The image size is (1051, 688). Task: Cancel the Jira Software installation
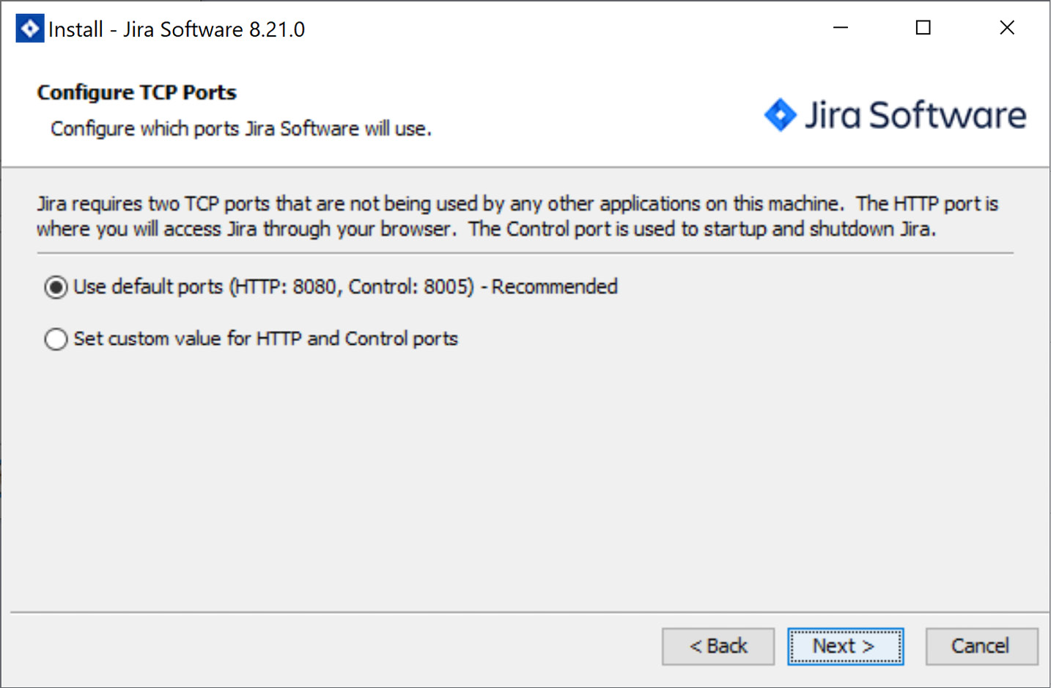pos(981,646)
